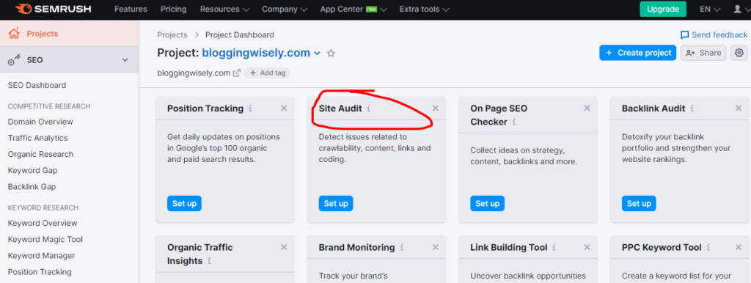The height and width of the screenshot is (283, 751).
Task: Open Keyword Manager in sidebar
Action: [x=41, y=256]
